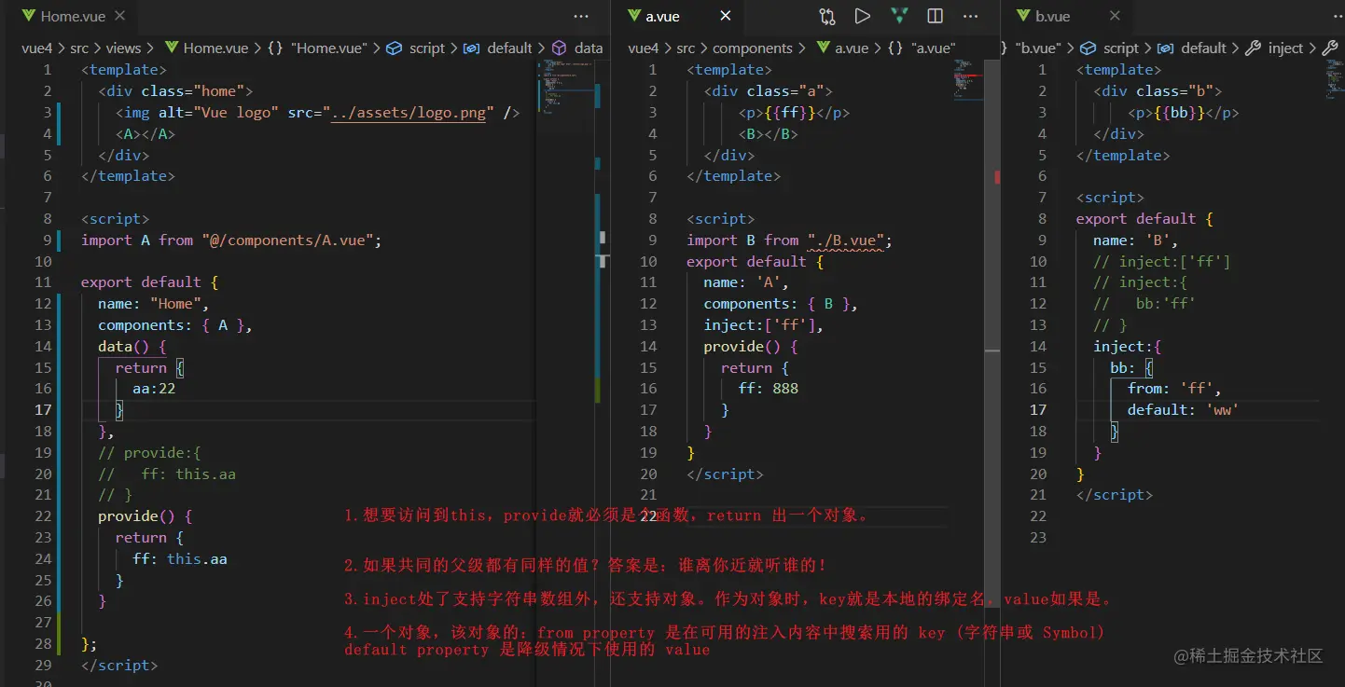
Task: Open vue4 breadcrumb in the Home.vue pane
Action: [x=38, y=48]
